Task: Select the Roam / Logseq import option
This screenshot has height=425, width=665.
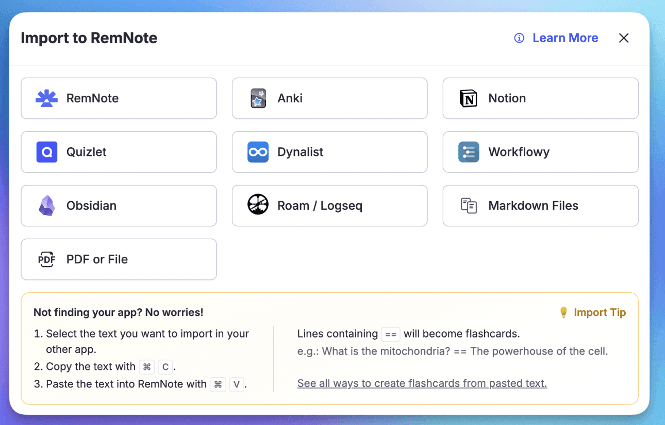Action: click(x=329, y=206)
